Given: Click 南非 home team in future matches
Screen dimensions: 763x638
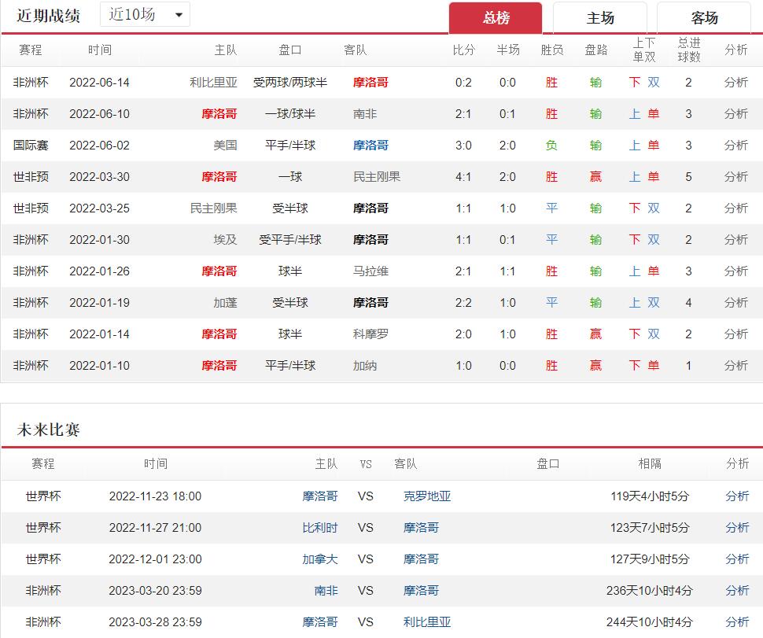Looking at the screenshot, I should click(x=326, y=590).
